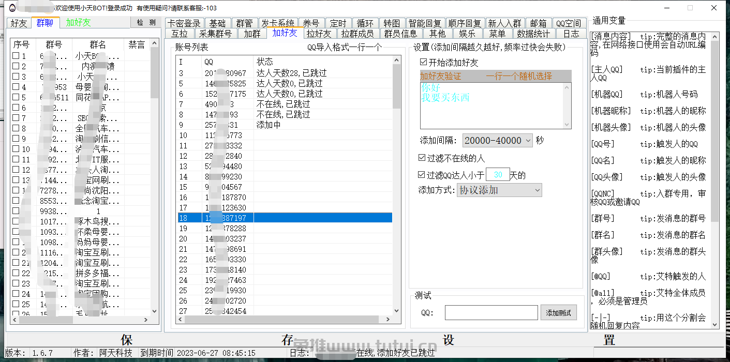Click scroll-down arrow of 通用变量 panel

(x=715, y=325)
